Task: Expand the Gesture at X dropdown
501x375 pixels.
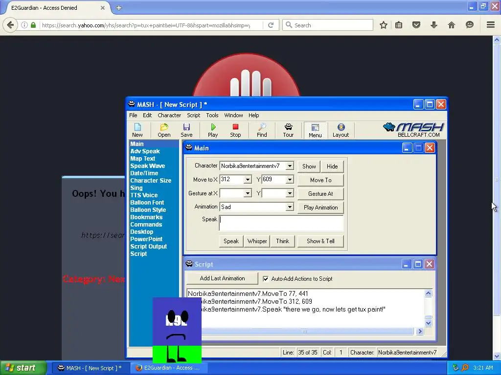Action: click(248, 193)
